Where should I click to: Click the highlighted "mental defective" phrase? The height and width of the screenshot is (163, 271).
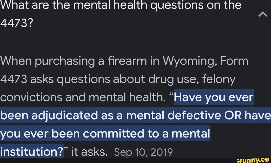[x=171, y=116]
